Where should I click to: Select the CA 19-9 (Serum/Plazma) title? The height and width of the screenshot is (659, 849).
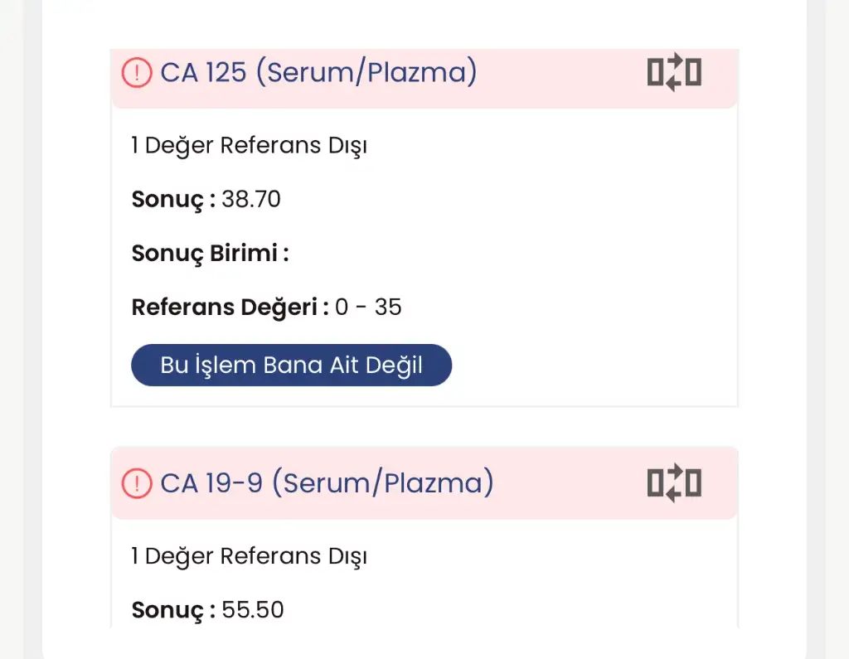coord(327,482)
